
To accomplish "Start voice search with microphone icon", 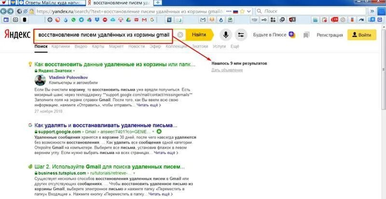I will 225,35.
